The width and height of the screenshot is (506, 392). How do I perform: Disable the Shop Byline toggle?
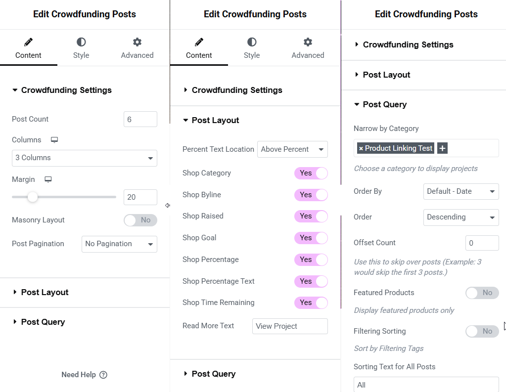tap(311, 195)
